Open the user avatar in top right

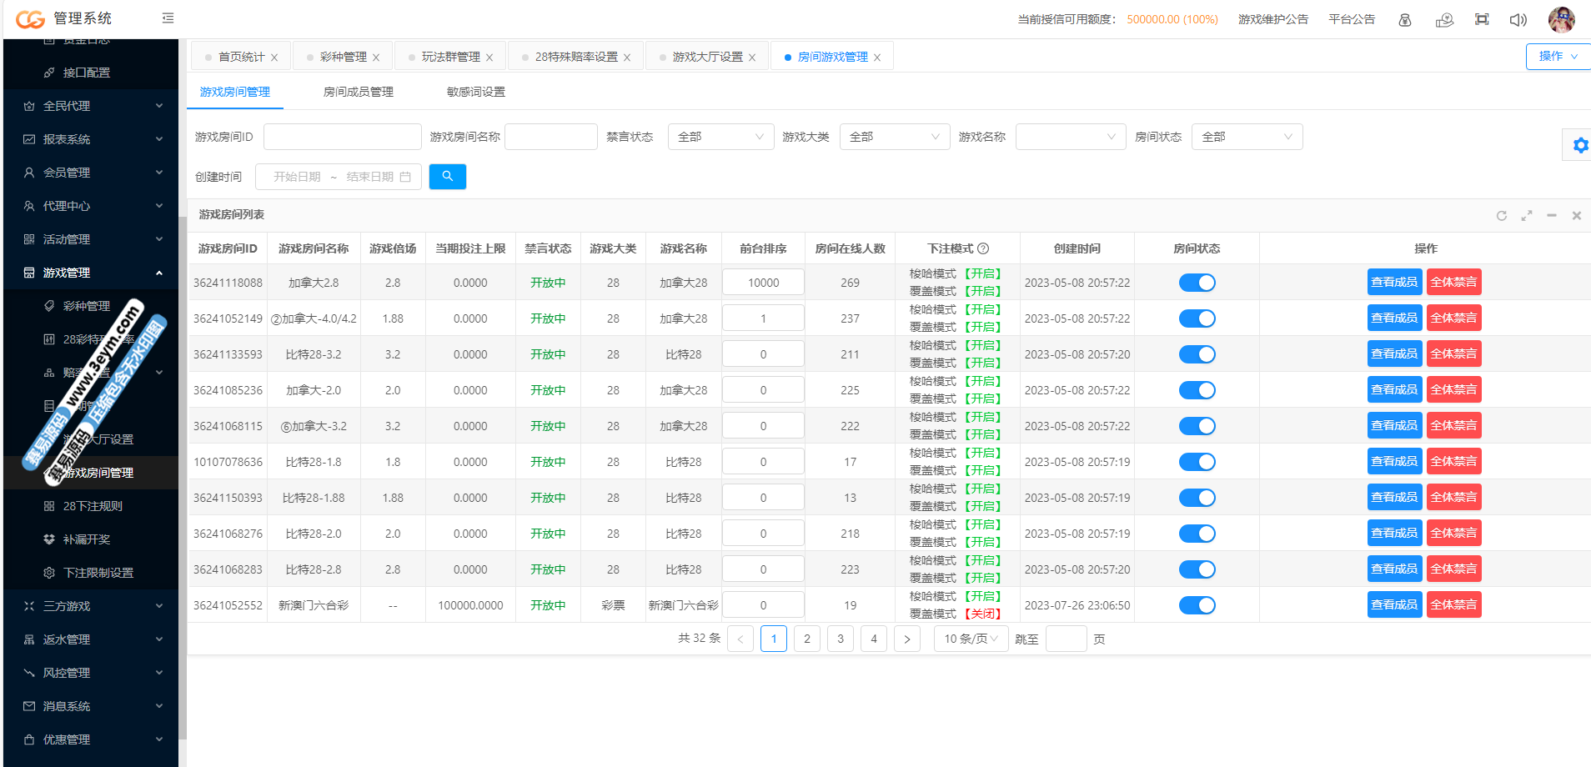tap(1561, 19)
